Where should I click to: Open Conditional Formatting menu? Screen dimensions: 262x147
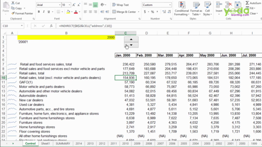182,9
